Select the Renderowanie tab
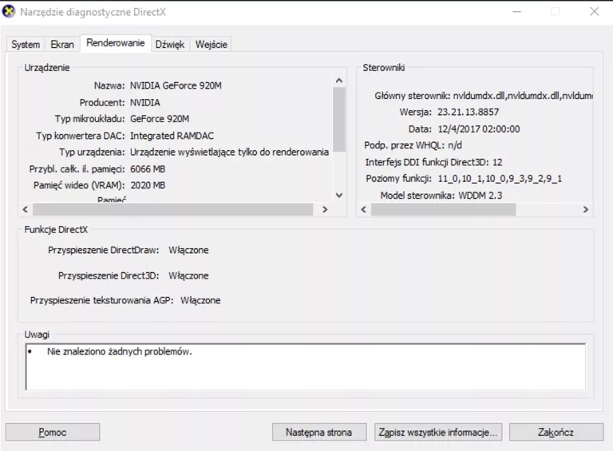This screenshot has height=451, width=613. [115, 43]
